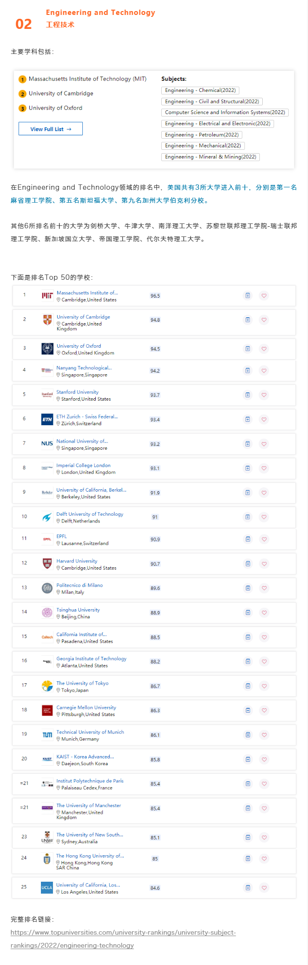Open Georgia Institute of Technology link

[x=91, y=659]
